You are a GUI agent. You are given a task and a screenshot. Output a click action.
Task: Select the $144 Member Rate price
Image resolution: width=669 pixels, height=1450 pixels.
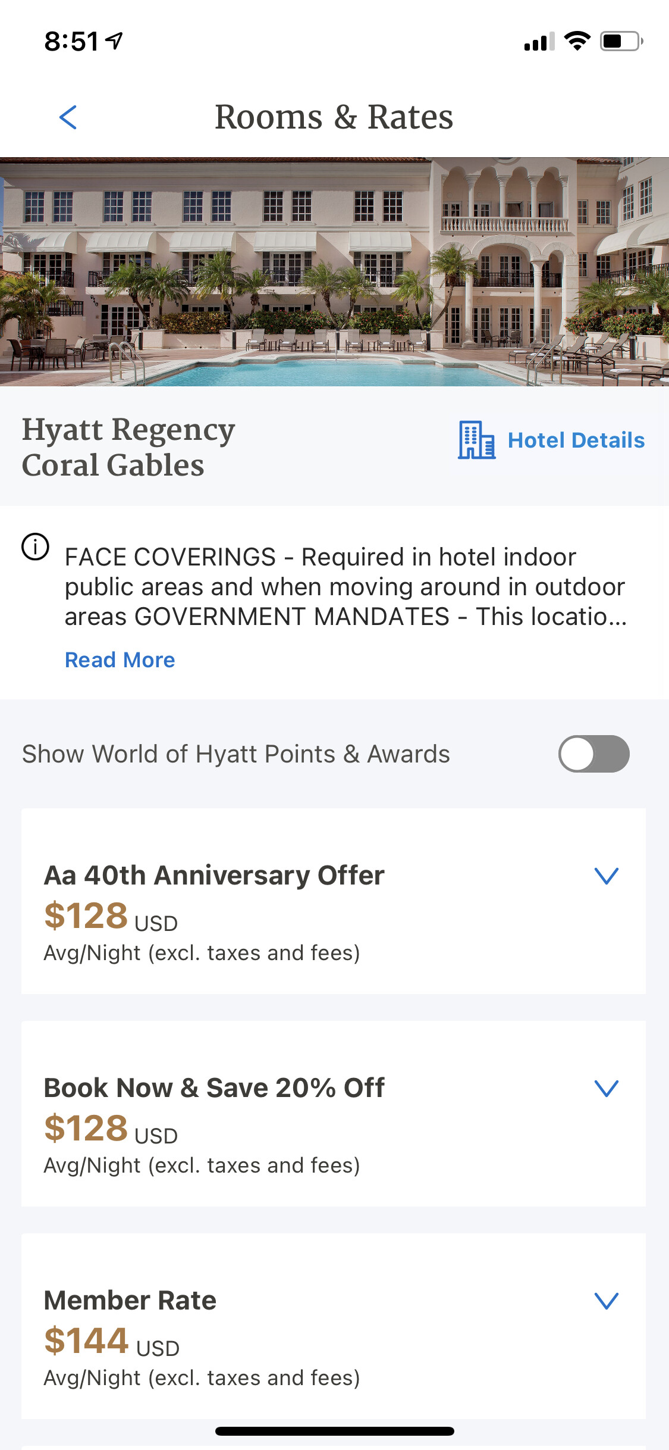86,1340
